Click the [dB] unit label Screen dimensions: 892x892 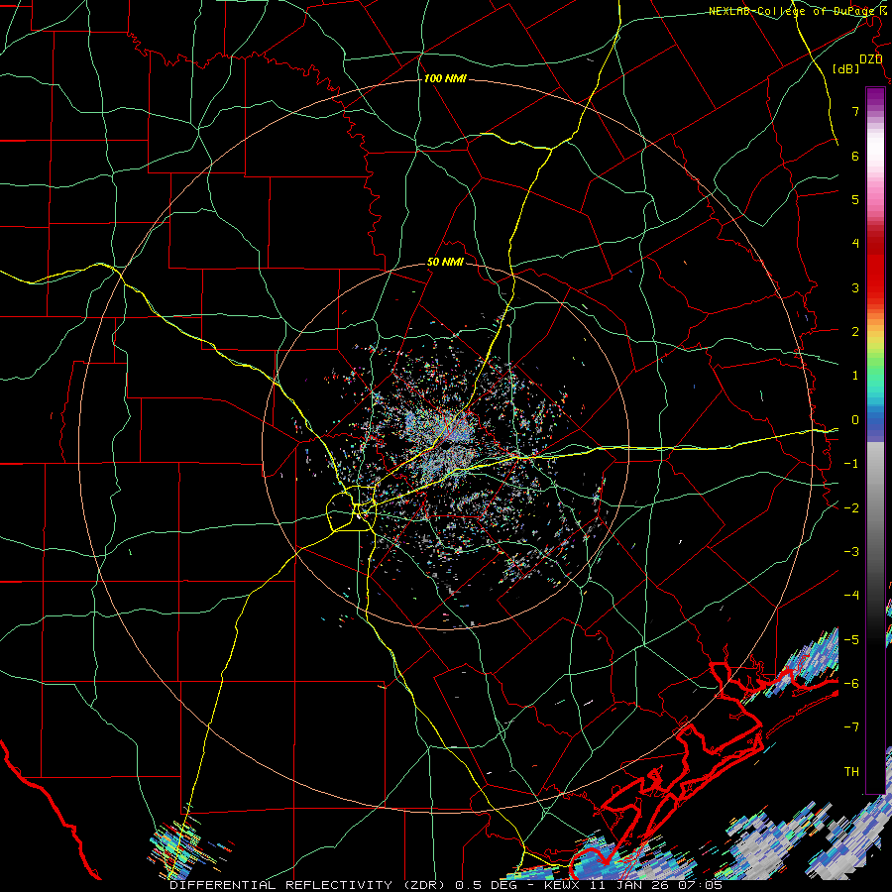click(846, 68)
